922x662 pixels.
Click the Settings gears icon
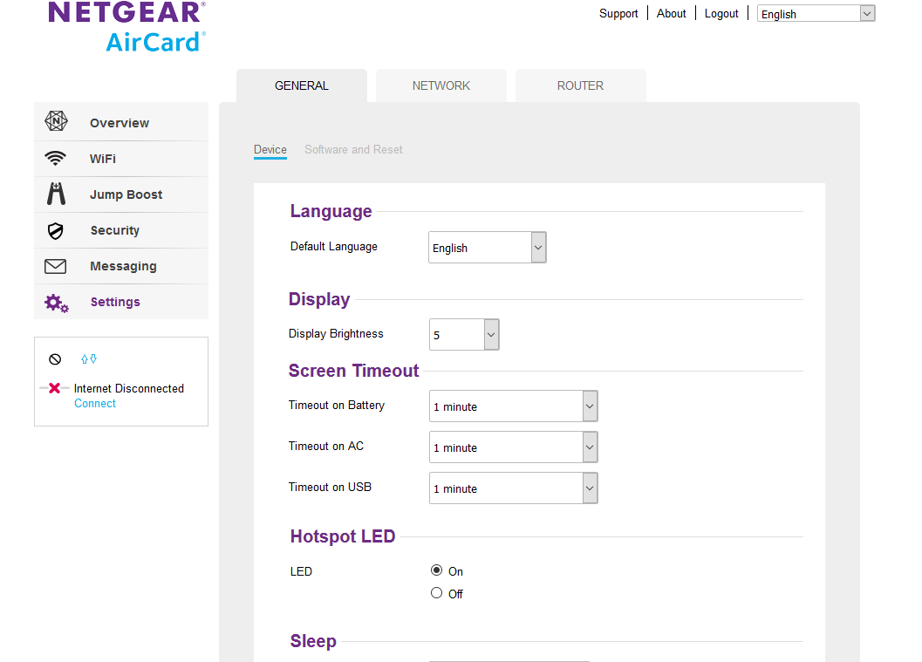click(57, 303)
